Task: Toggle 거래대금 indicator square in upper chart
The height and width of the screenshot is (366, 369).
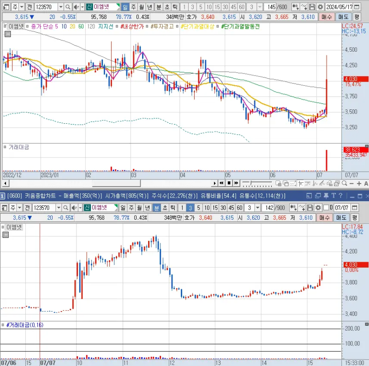Action: pyautogui.click(x=5, y=147)
